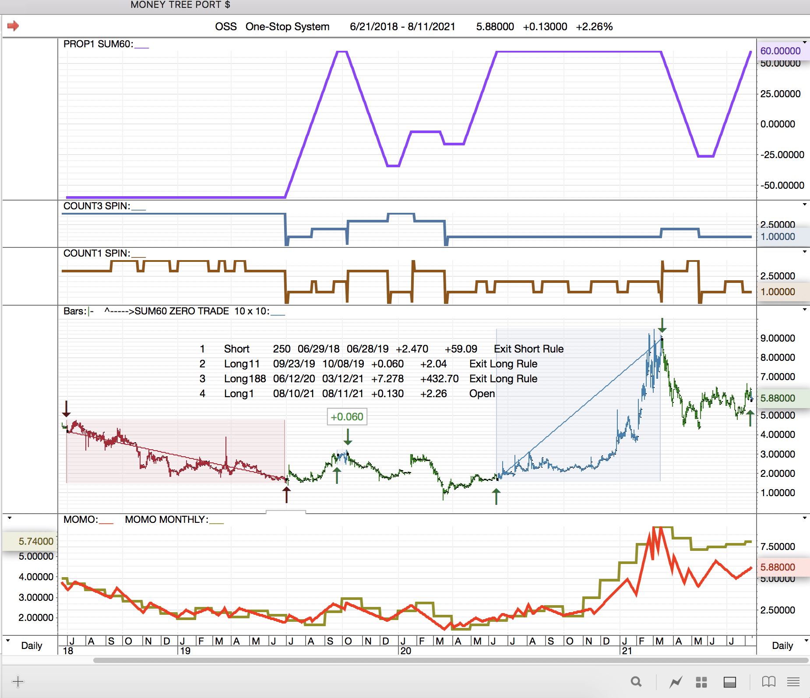Open the book icon in bottom toolbar
Screen dimensions: 810x698
point(769,682)
